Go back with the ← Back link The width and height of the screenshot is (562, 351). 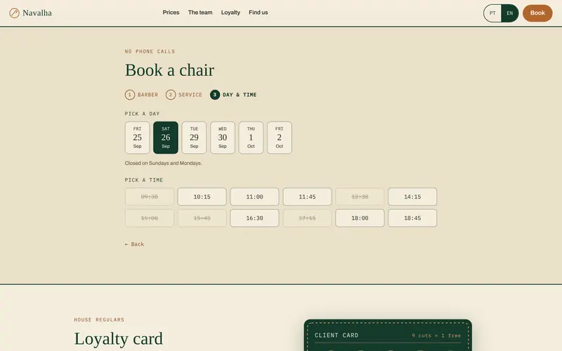(134, 244)
